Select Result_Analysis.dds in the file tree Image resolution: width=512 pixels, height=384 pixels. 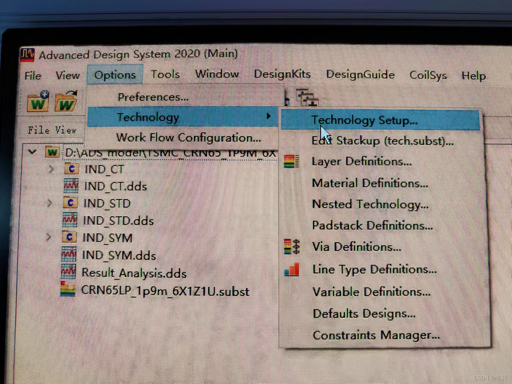(x=134, y=273)
